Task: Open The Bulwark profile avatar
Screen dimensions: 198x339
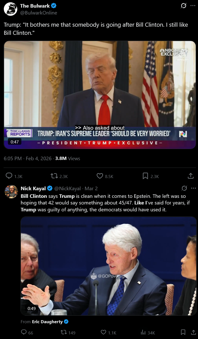Action: (10, 9)
